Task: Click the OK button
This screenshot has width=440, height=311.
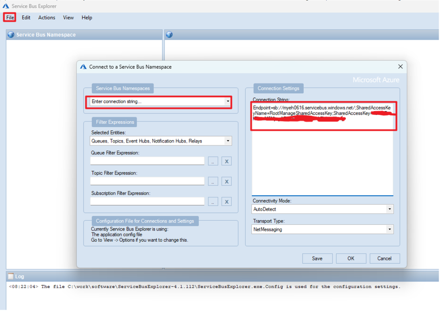Action: 351,258
